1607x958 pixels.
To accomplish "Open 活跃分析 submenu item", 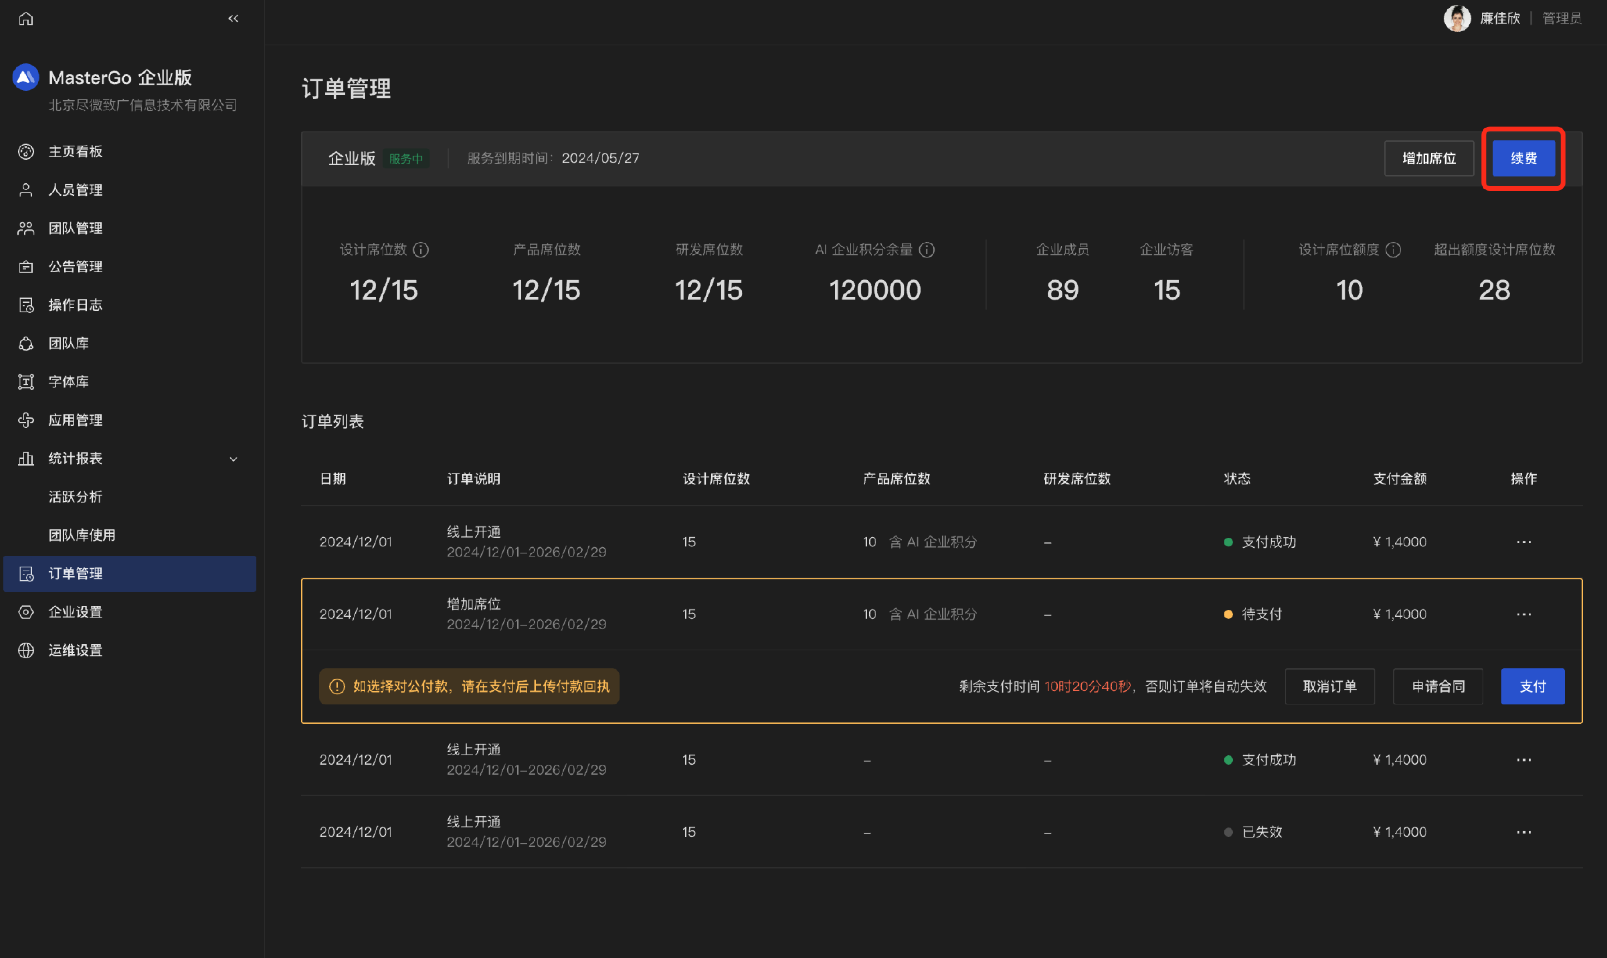I will (129, 496).
